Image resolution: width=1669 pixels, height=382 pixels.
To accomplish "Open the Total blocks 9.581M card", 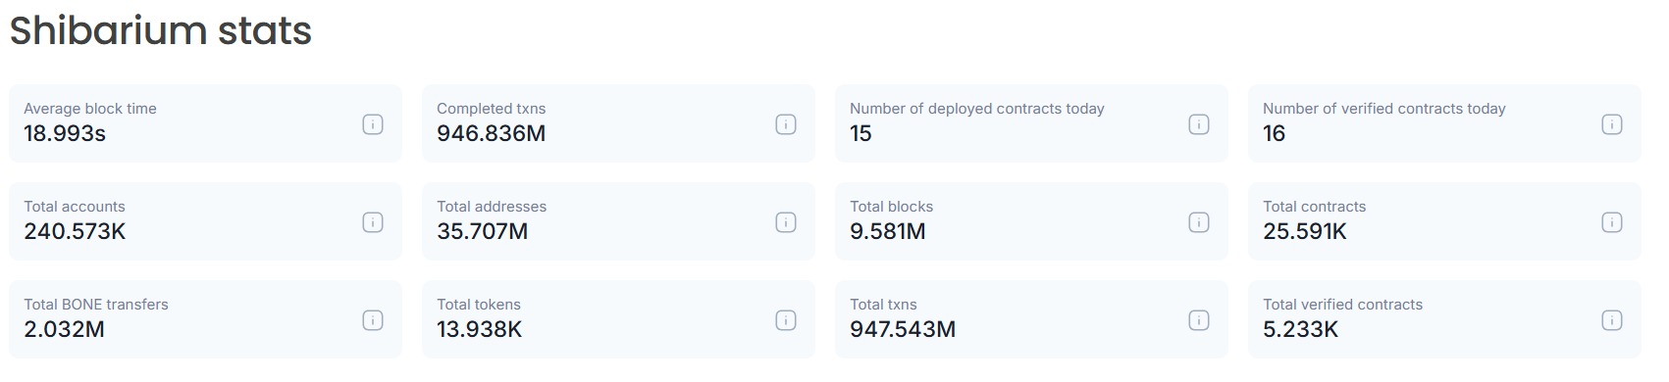I will (x=1031, y=221).
